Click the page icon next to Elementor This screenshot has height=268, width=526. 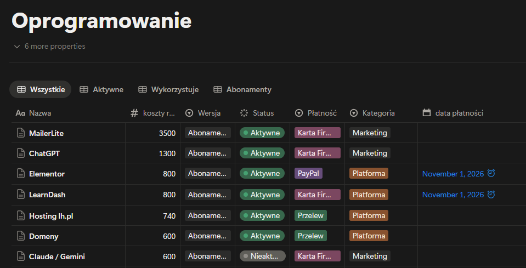(21, 174)
